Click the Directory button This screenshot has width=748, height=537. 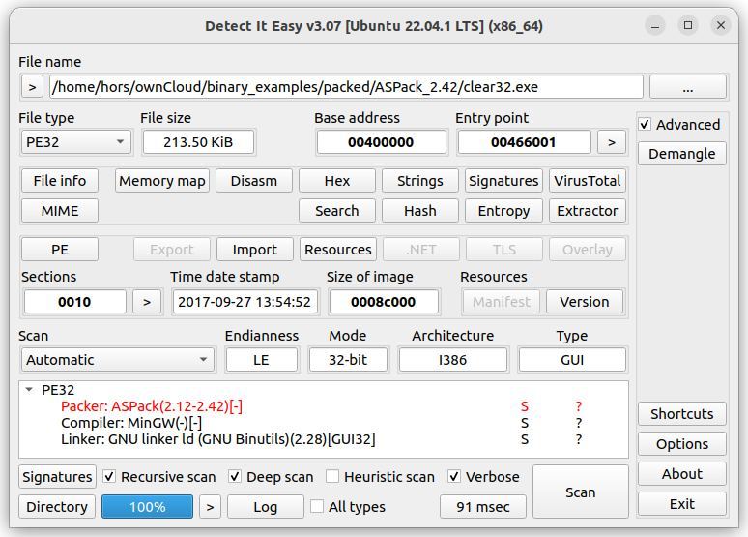coord(57,507)
